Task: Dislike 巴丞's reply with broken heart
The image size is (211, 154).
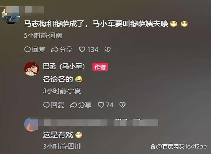Action: click(x=122, y=105)
